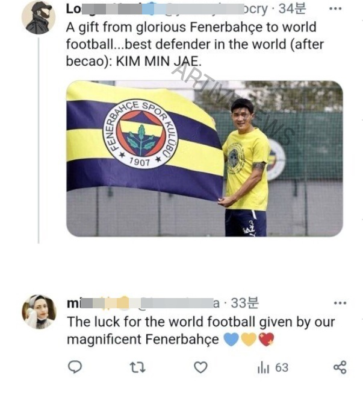Click the vertical thread connector line
This screenshot has height=403, width=363.
pyautogui.click(x=39, y=151)
